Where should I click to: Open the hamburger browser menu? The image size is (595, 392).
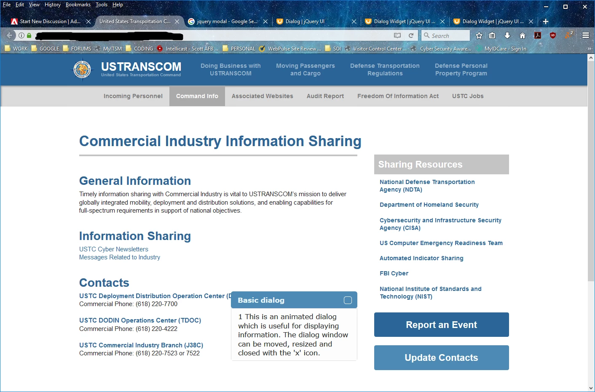pos(586,35)
